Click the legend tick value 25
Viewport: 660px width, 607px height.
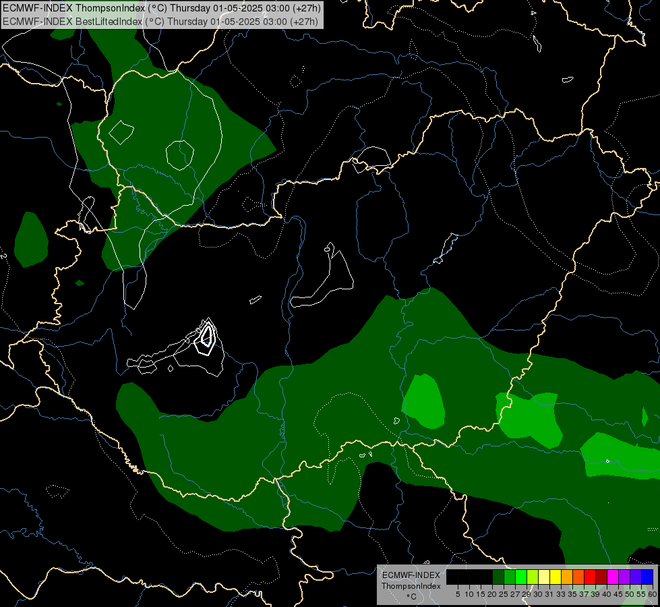tap(504, 594)
